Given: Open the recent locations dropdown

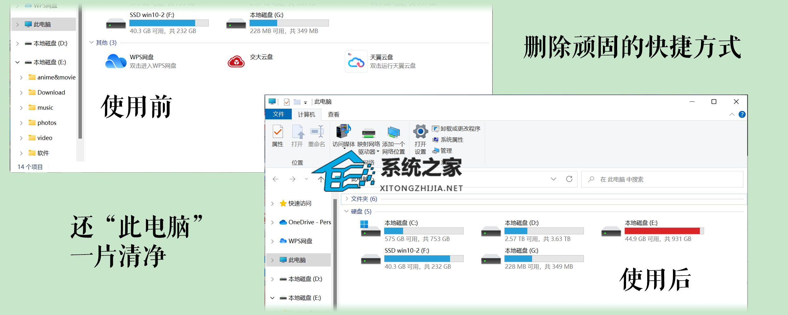Looking at the screenshot, I should pos(306,179).
